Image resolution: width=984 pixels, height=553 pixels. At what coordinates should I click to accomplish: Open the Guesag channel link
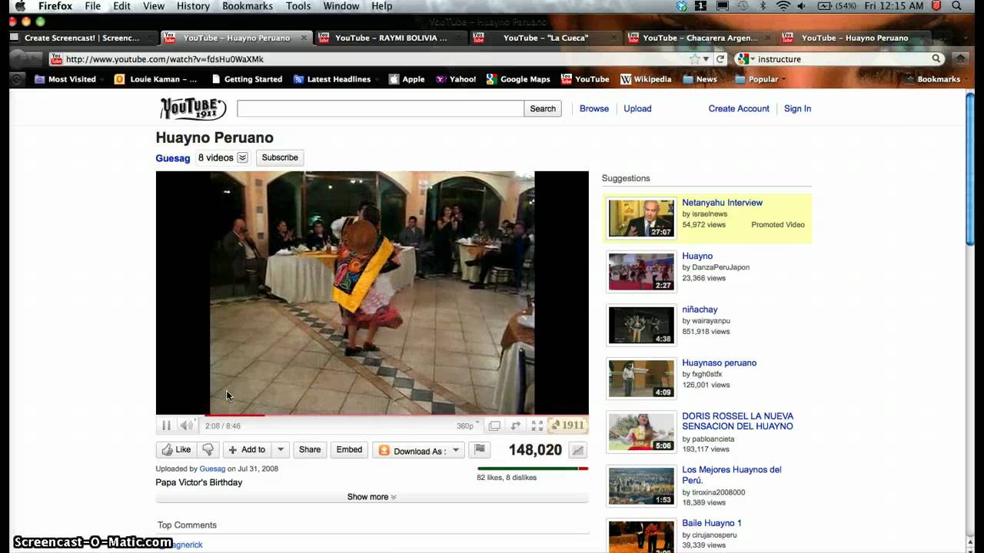(x=173, y=158)
